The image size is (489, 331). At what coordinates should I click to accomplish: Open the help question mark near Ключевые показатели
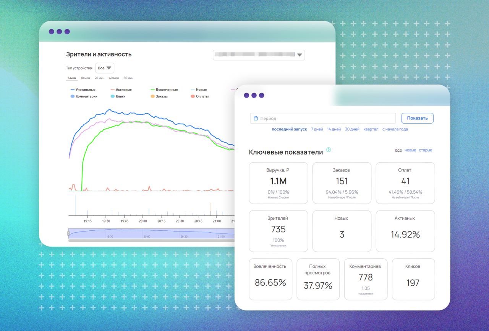(329, 150)
